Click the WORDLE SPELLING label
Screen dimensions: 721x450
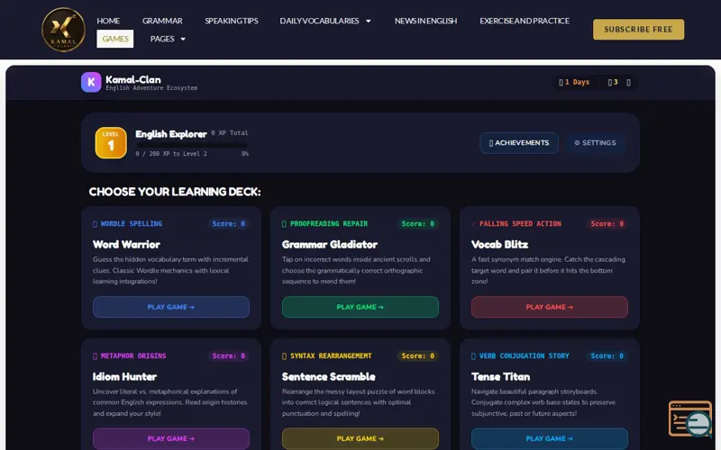(x=132, y=223)
